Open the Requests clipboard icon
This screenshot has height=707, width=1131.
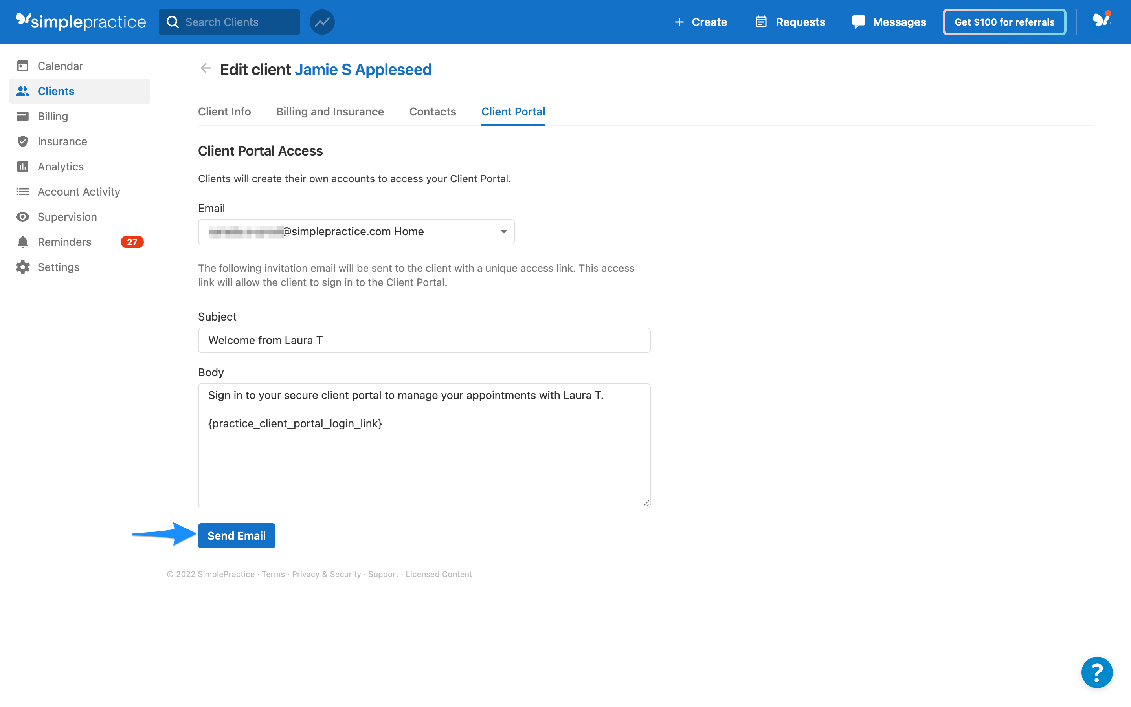click(762, 22)
